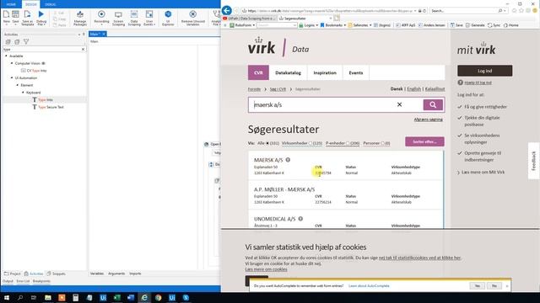Click the CVR tab on Virk site

(258, 73)
